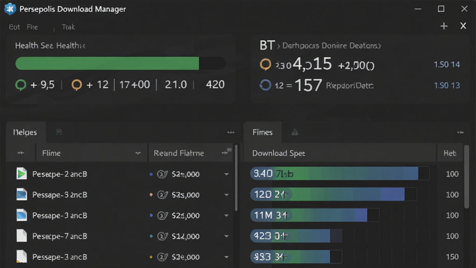476x268 pixels.
Task: Click the sort arrow in the Flime column header
Action: tap(138, 153)
